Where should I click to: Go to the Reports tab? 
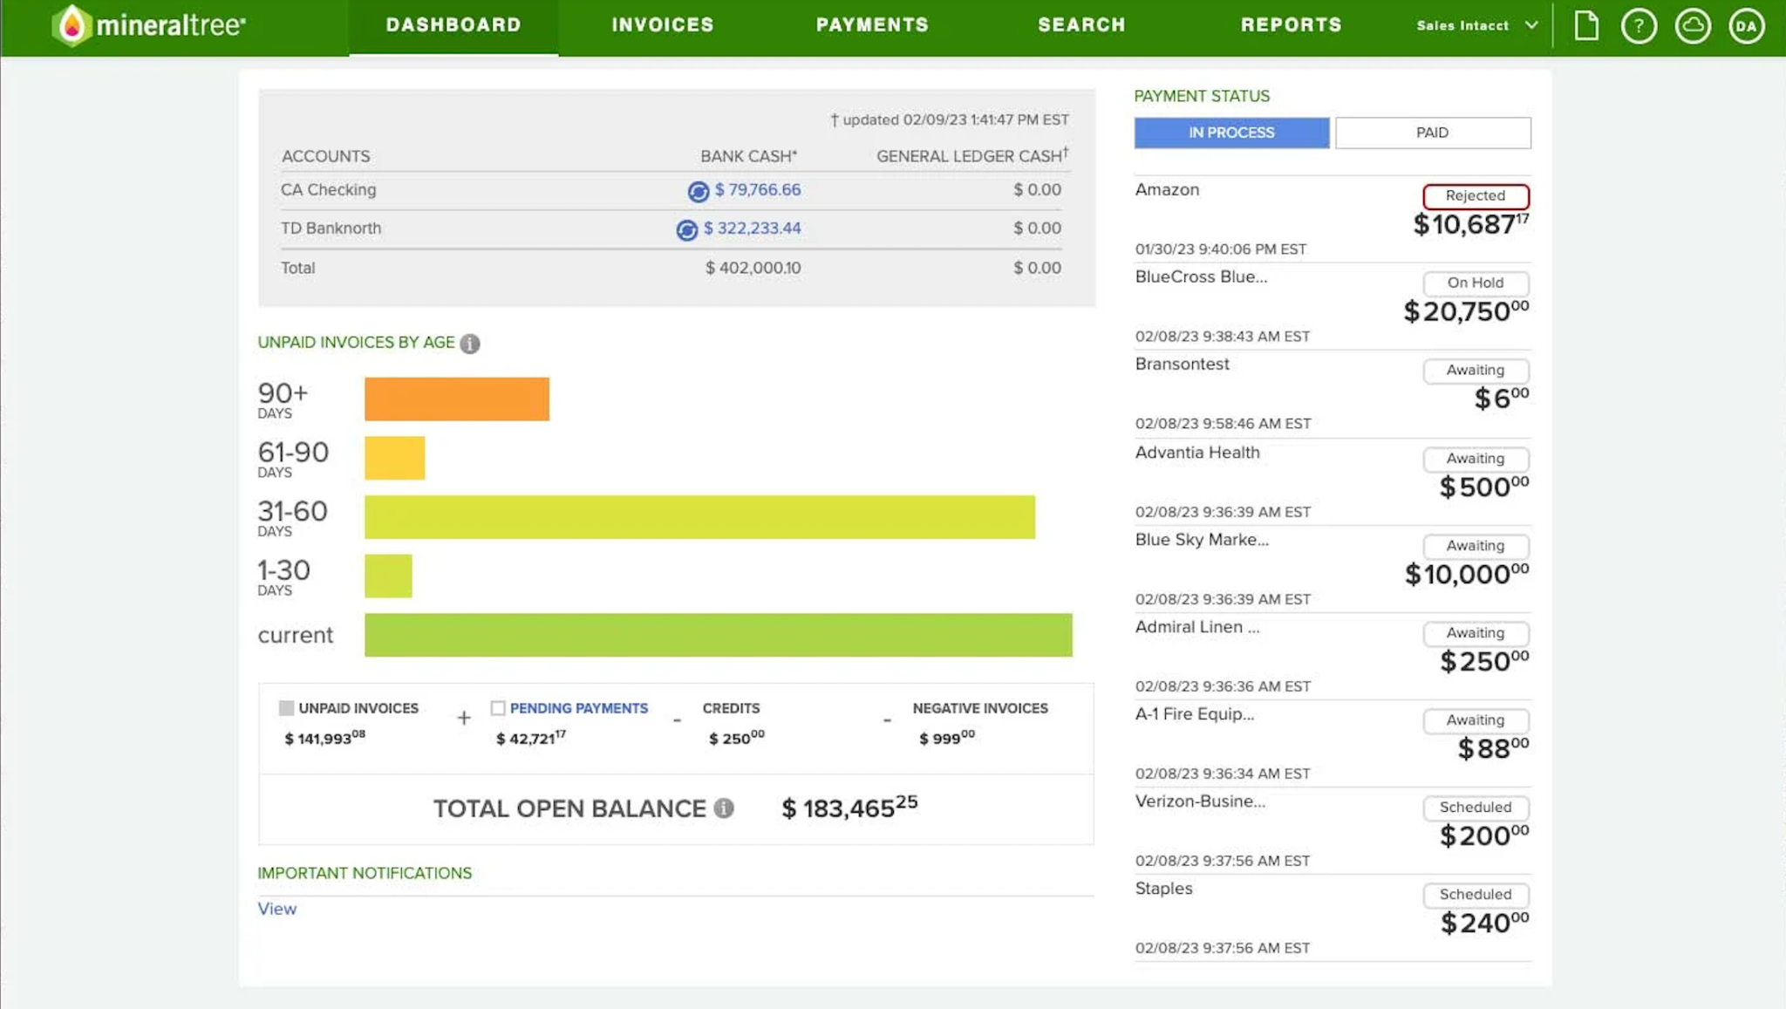[1292, 25]
